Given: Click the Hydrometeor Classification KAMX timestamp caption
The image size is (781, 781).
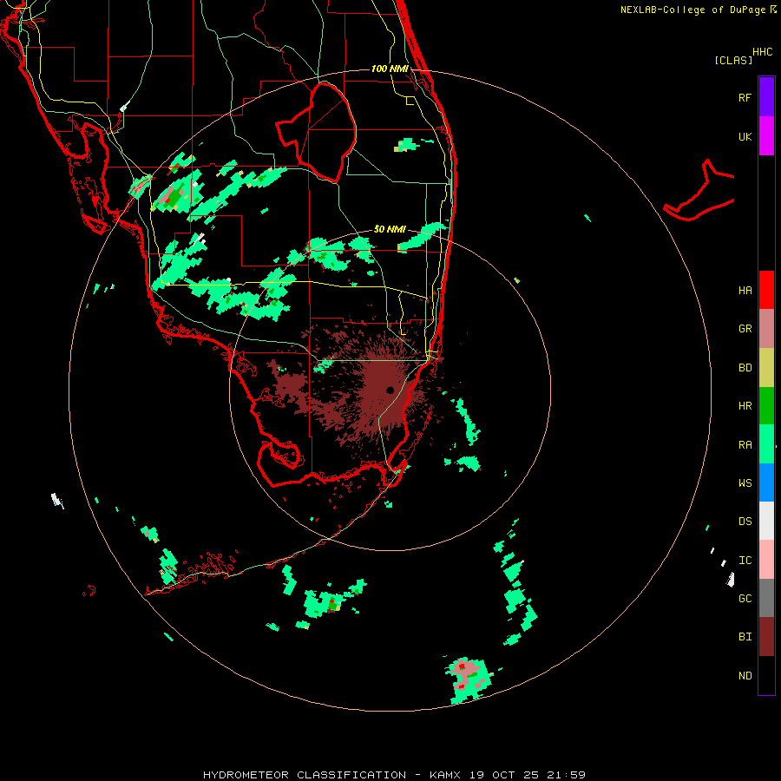Looking at the screenshot, I should 394,775.
